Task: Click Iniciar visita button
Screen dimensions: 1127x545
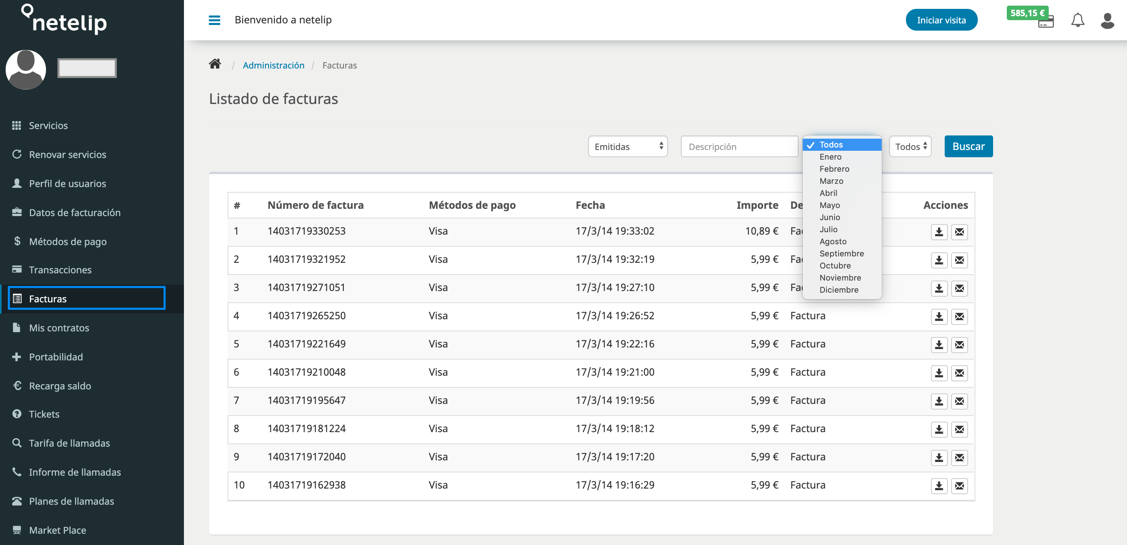Action: point(942,19)
